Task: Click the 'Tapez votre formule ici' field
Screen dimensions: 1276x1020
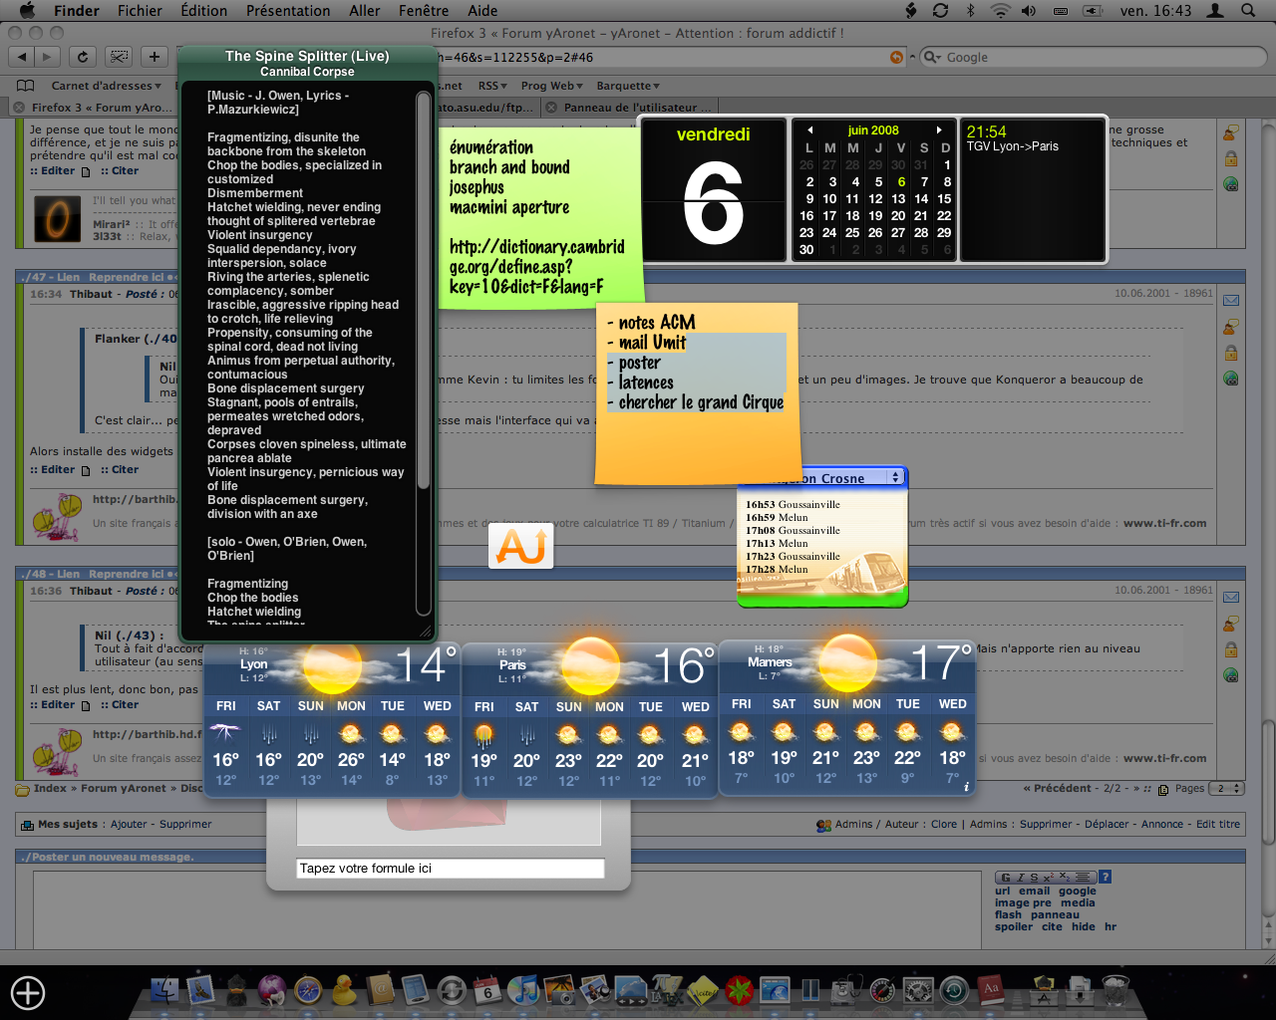Action: [450, 869]
